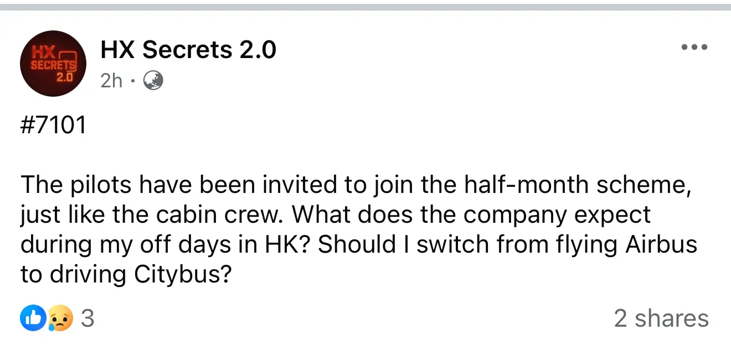Click the red HX text in avatar logo

tap(43, 53)
